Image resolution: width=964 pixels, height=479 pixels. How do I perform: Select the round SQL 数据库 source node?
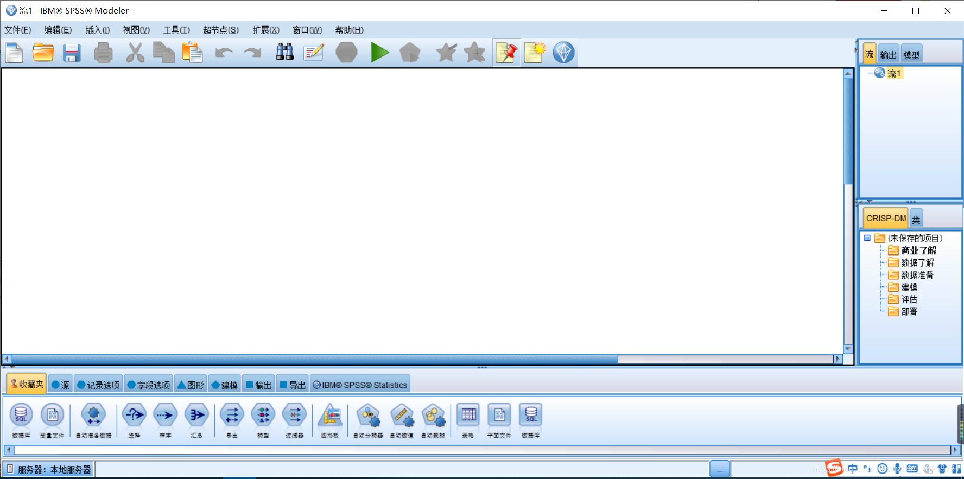tap(21, 420)
